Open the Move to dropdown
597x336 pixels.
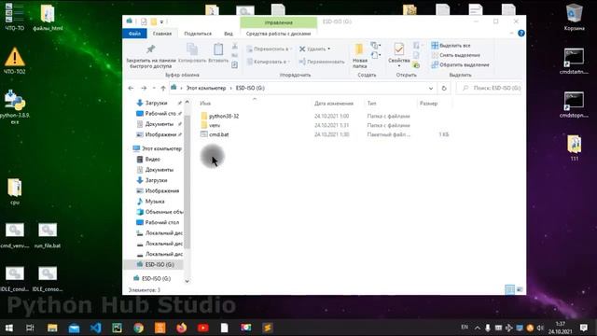270,49
